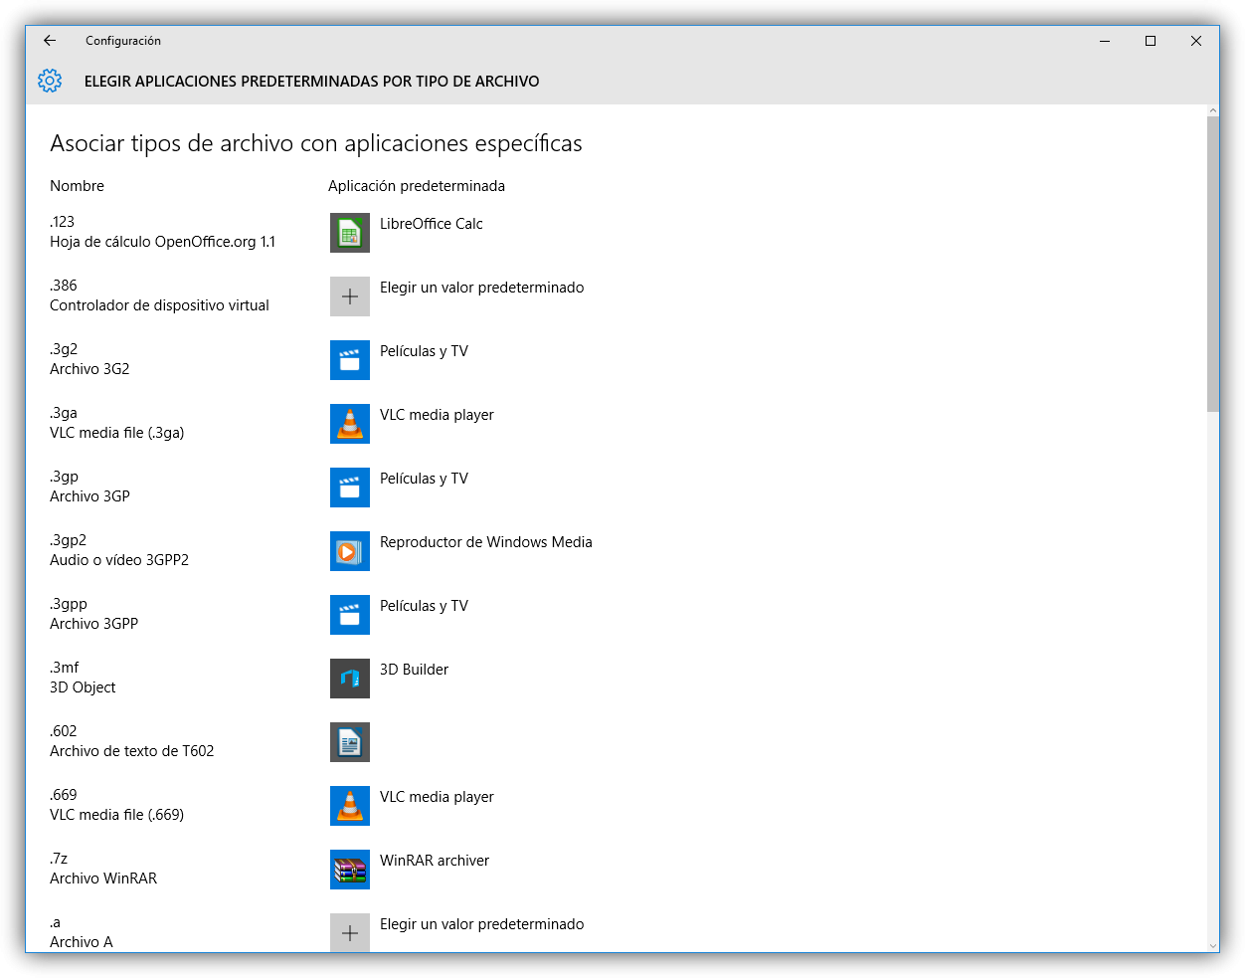Select the .3g2 extension text
This screenshot has width=1245, height=978.
point(64,349)
